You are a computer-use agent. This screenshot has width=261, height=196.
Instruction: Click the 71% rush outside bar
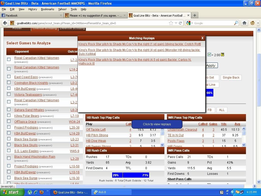coord(136,175)
